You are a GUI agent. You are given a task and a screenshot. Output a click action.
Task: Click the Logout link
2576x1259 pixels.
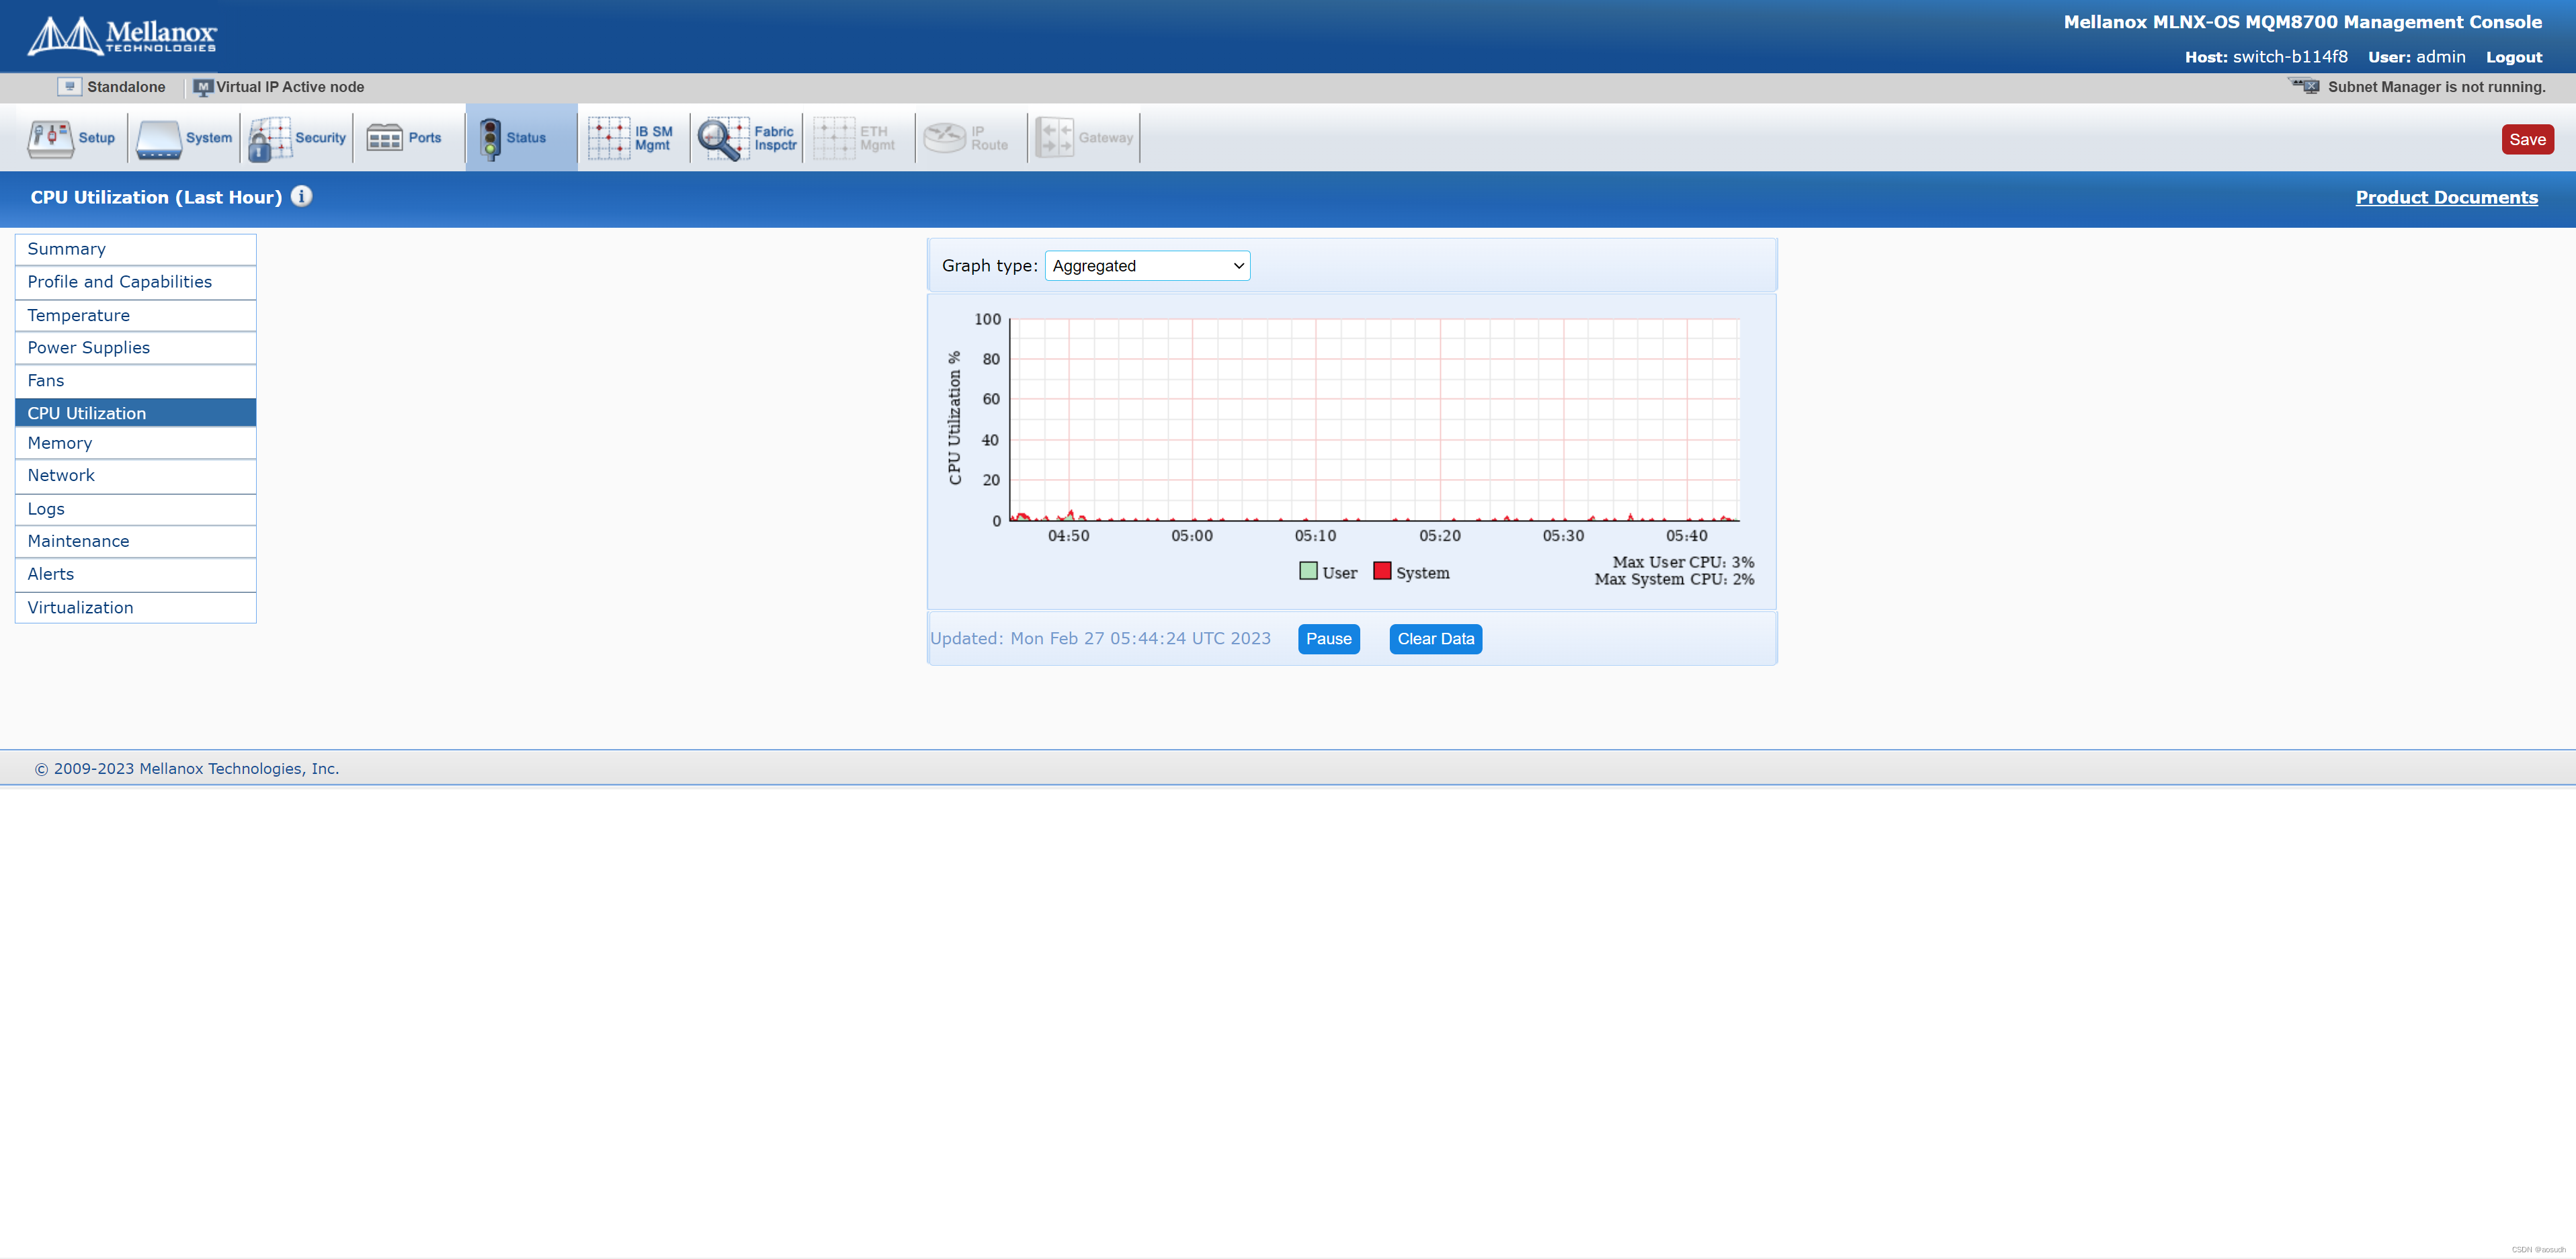[2513, 57]
